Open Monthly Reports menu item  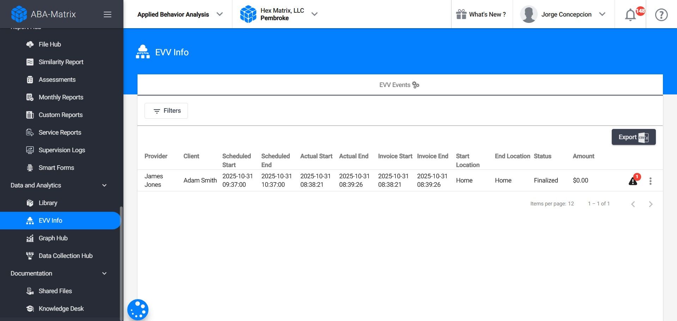point(61,97)
